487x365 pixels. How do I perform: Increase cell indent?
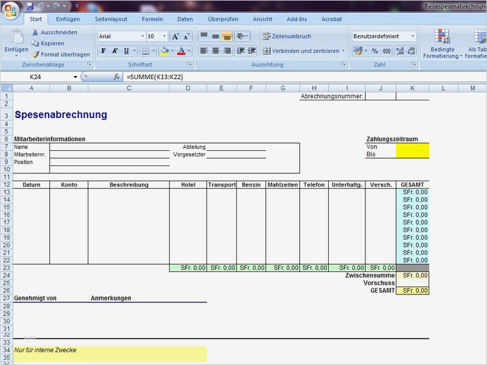pos(251,50)
